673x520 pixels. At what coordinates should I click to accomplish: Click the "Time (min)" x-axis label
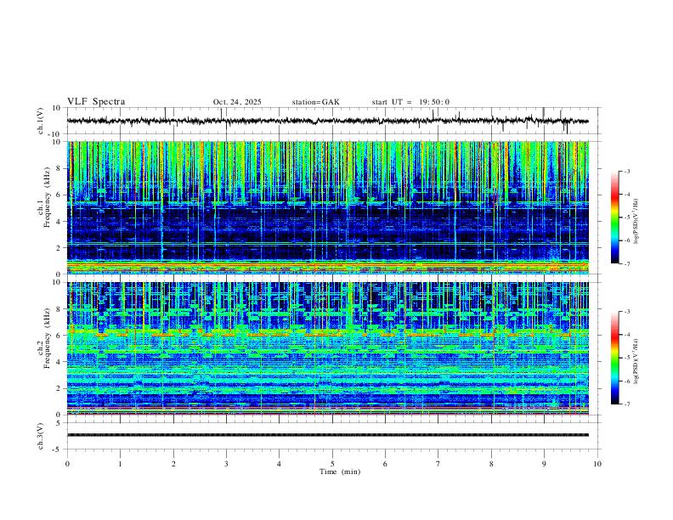click(340, 472)
